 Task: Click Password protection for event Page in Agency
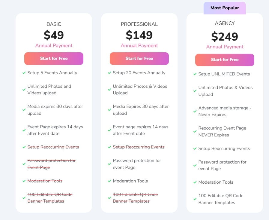pos(222,165)
